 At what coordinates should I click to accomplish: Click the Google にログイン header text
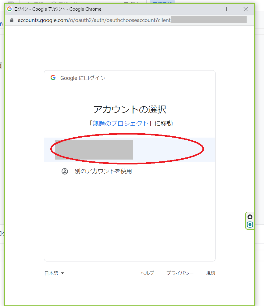(x=83, y=78)
